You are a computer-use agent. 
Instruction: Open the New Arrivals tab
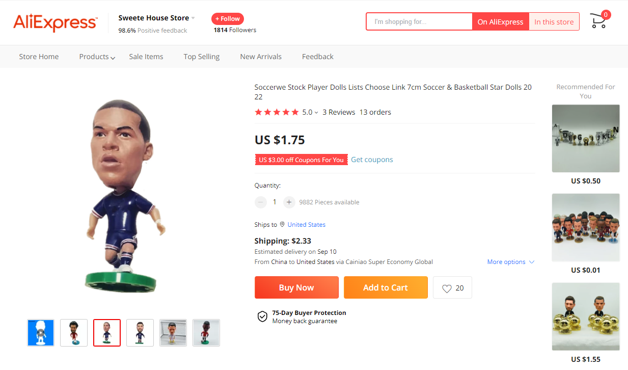click(261, 57)
